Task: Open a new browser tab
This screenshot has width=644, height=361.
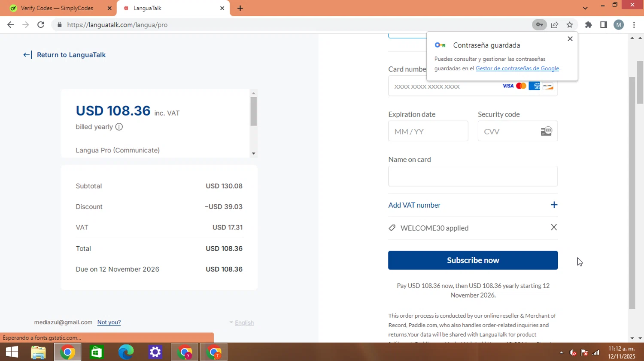Action: tap(240, 8)
